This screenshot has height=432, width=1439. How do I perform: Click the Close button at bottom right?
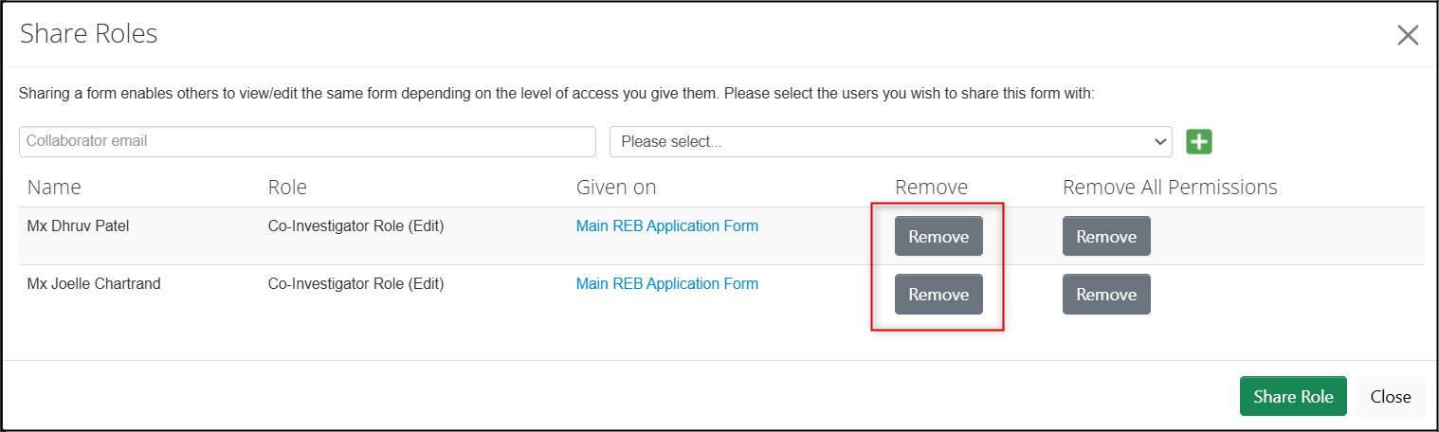pyautogui.click(x=1390, y=397)
